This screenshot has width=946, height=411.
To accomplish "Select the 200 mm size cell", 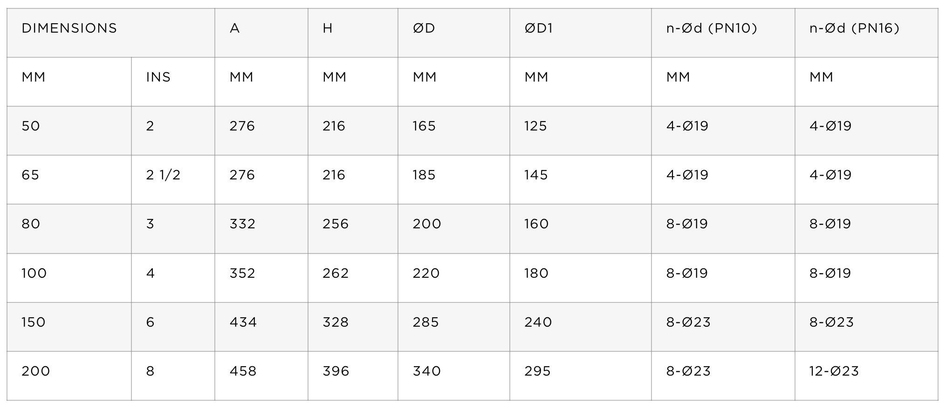I will pos(69,376).
